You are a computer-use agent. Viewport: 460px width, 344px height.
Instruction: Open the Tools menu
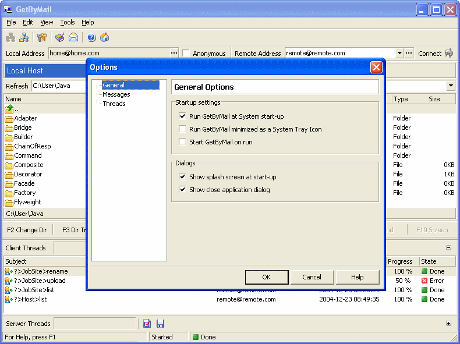pos(68,22)
